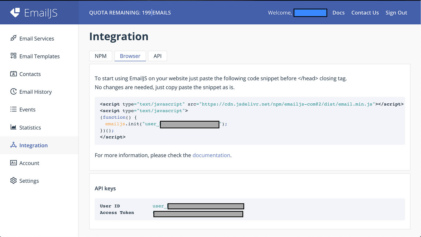421x237 pixels.
Task: Click the Settings gear icon
Action: (13, 181)
